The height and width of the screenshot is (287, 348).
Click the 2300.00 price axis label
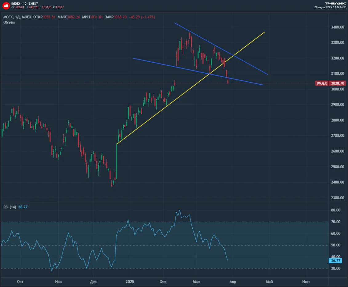pos(338,198)
